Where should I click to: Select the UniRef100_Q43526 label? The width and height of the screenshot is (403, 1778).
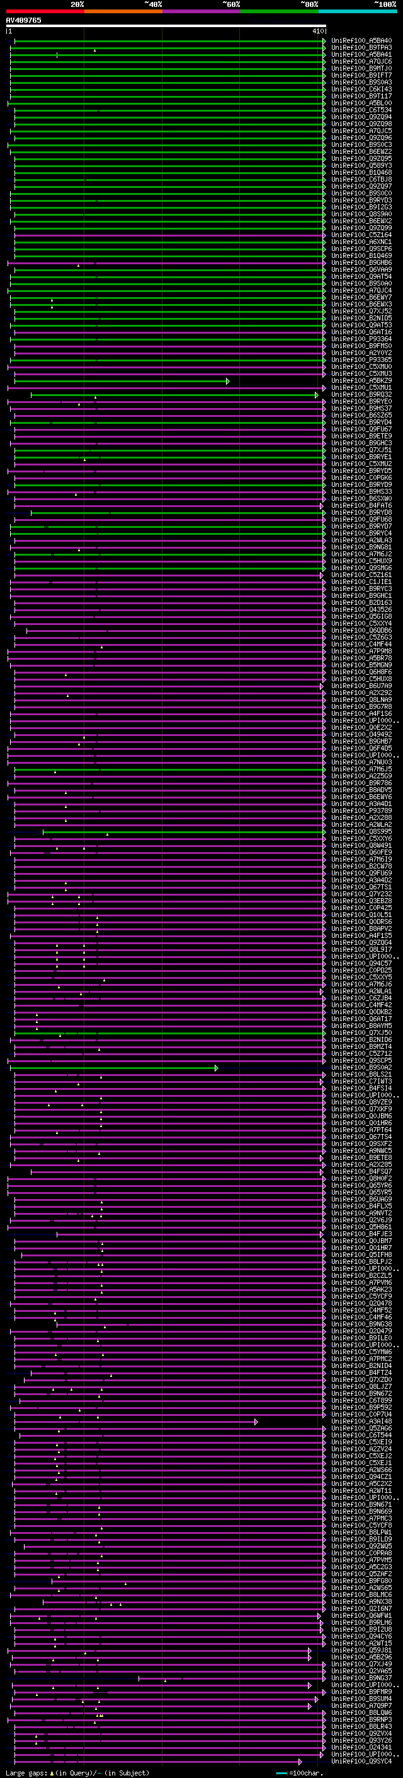tap(361, 609)
